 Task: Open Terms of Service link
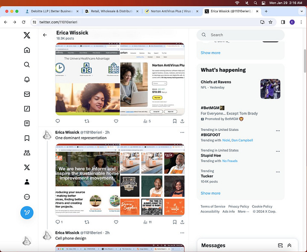[x=213, y=206]
